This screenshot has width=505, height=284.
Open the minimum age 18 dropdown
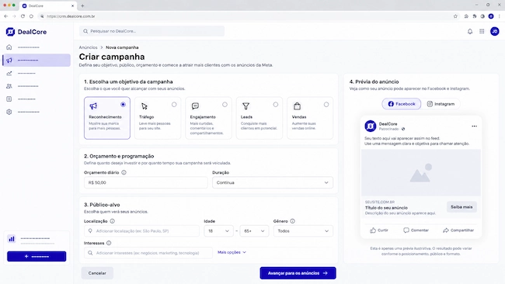click(x=218, y=231)
